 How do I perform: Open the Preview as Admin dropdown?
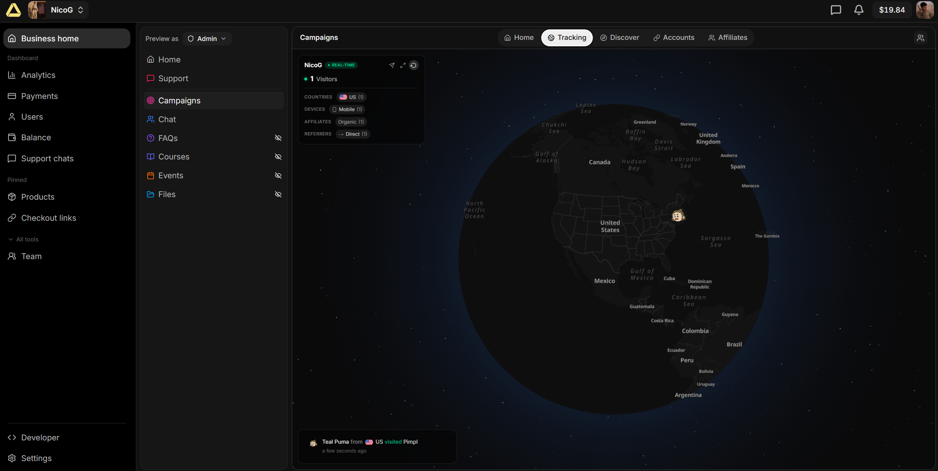[x=207, y=39]
